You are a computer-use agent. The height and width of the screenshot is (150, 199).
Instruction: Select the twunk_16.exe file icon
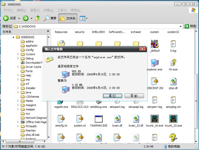click(155, 119)
